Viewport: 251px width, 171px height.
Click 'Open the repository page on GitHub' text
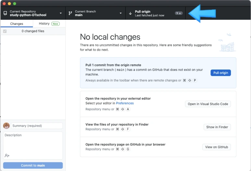pos(125,144)
